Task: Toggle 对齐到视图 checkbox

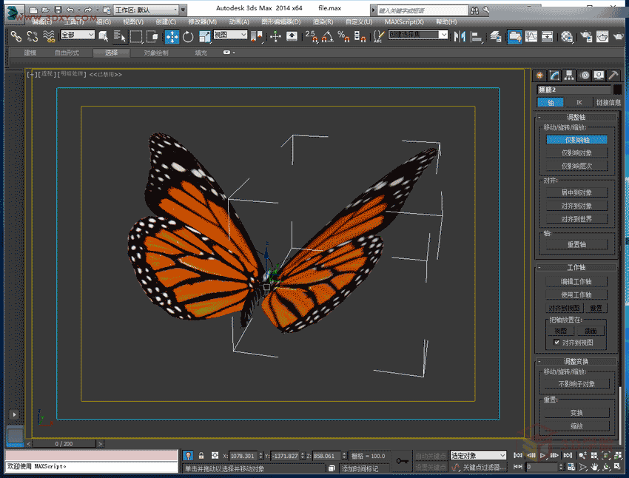Action: (556, 342)
